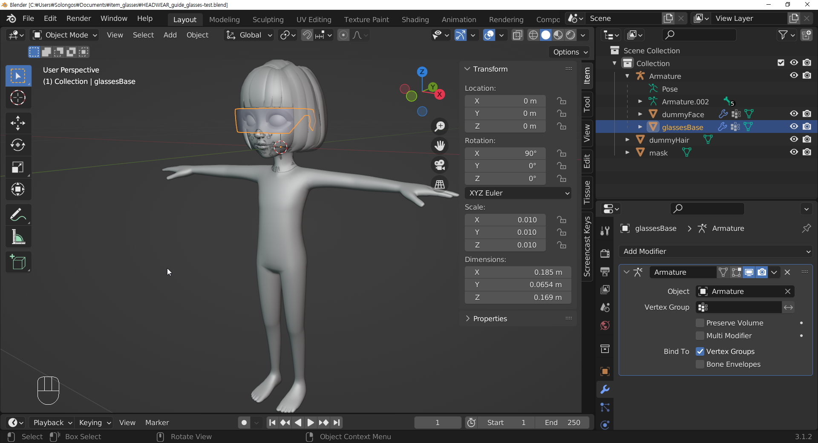Open World properties tab icon

(x=605, y=326)
